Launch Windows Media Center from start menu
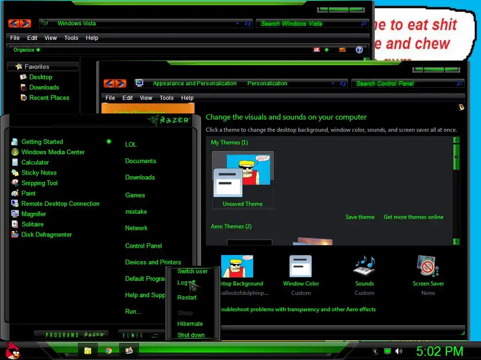The height and width of the screenshot is (360, 481). click(53, 152)
